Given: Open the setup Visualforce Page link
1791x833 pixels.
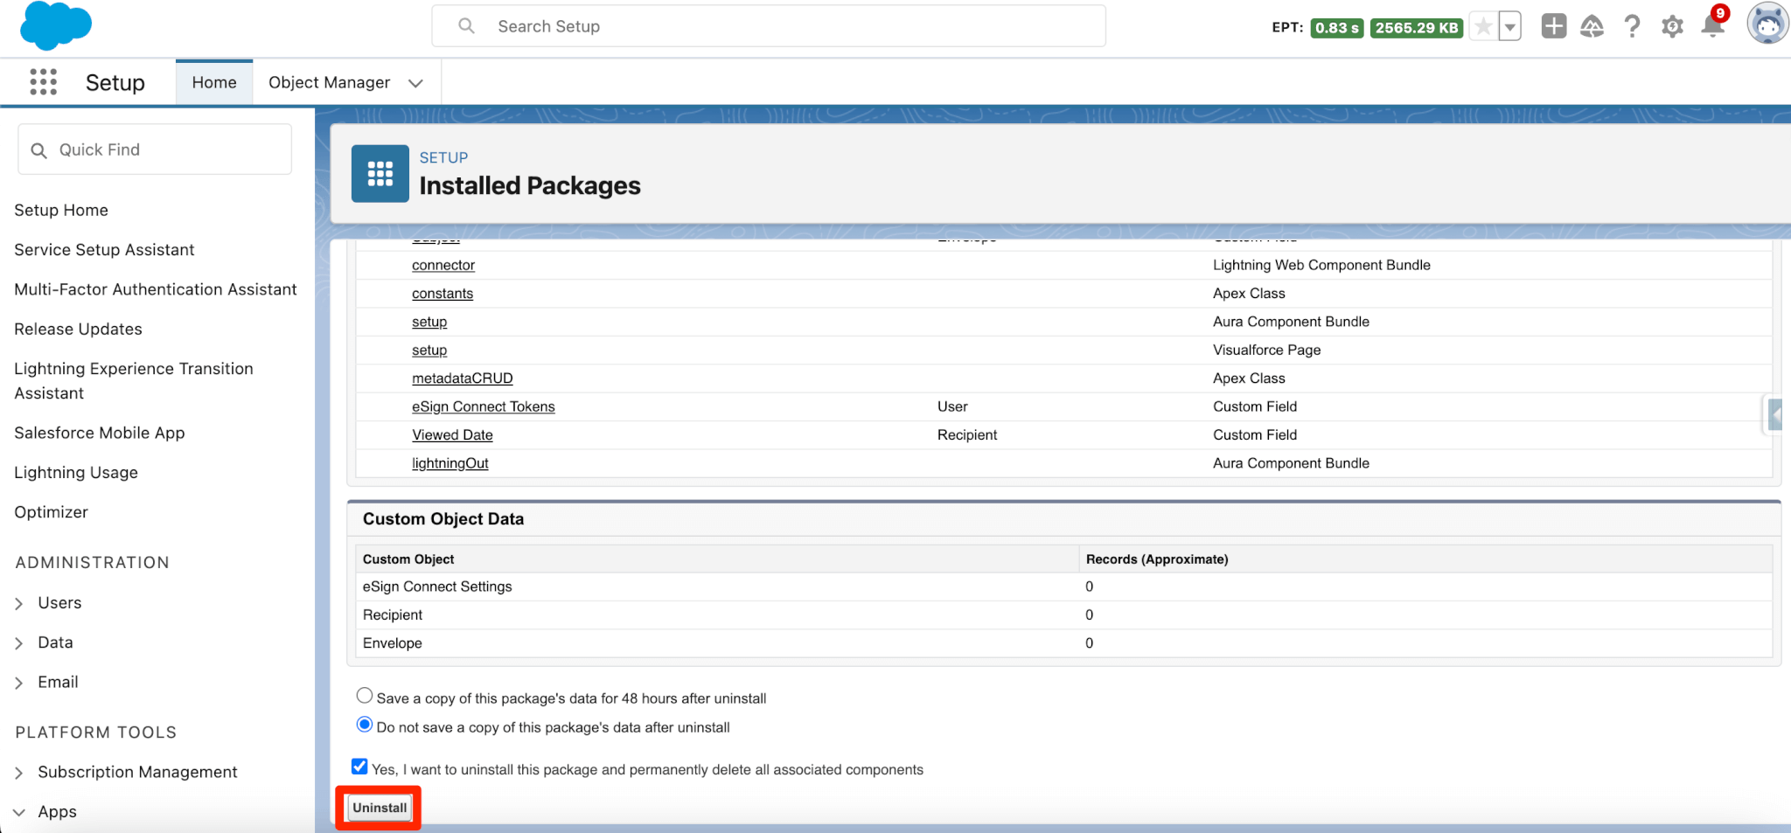Looking at the screenshot, I should [429, 350].
